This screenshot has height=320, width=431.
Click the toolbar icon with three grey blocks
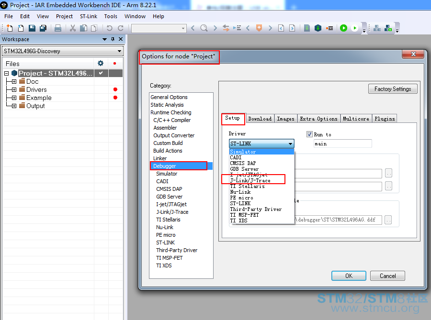[377, 28]
